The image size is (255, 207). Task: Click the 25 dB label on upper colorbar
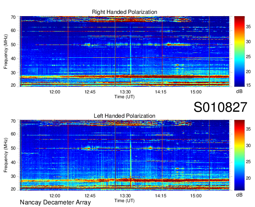(248, 57)
